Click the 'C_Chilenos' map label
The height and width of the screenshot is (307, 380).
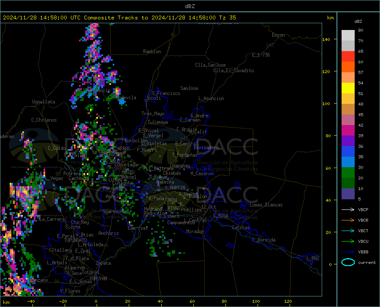pyautogui.click(x=44, y=120)
